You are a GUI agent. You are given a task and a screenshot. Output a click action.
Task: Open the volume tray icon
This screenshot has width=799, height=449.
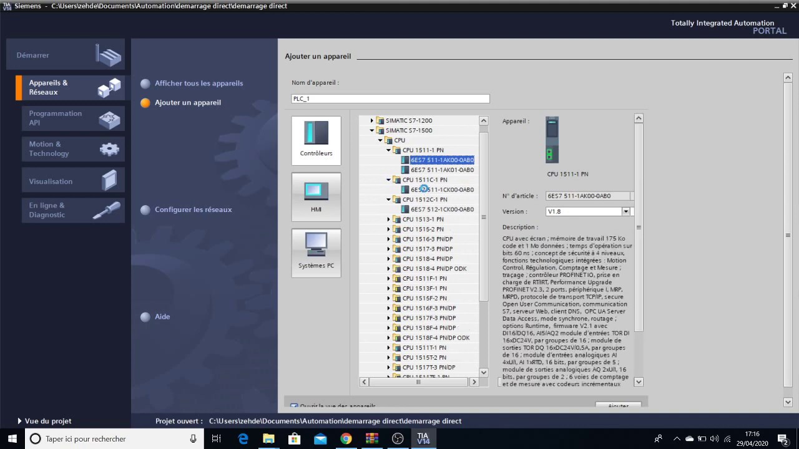714,438
